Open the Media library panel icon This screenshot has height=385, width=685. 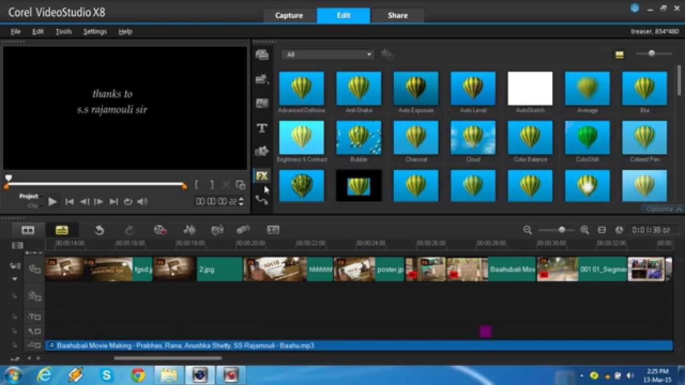point(262,55)
